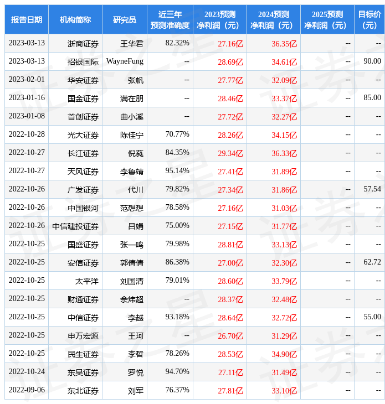Viewport: 385px width, 404px height.
Task: Click 2023 forecast 28.69亿
Action: pyautogui.click(x=230, y=62)
